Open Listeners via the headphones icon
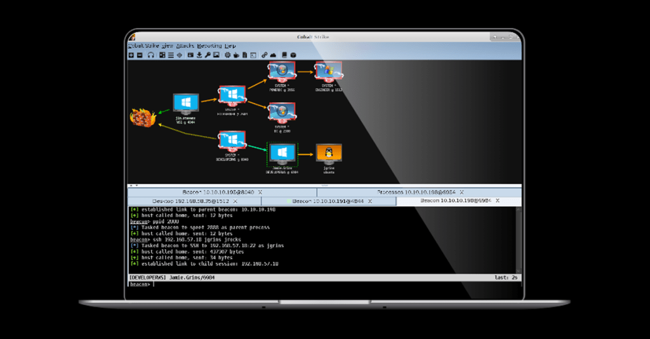 [x=151, y=55]
